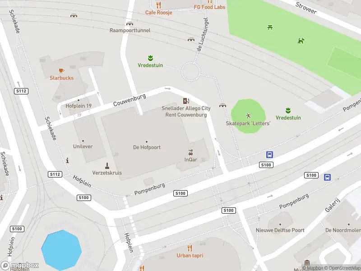Click the dog park icon in green area
Viewport: 361px width, 271px height.
click(301, 41)
